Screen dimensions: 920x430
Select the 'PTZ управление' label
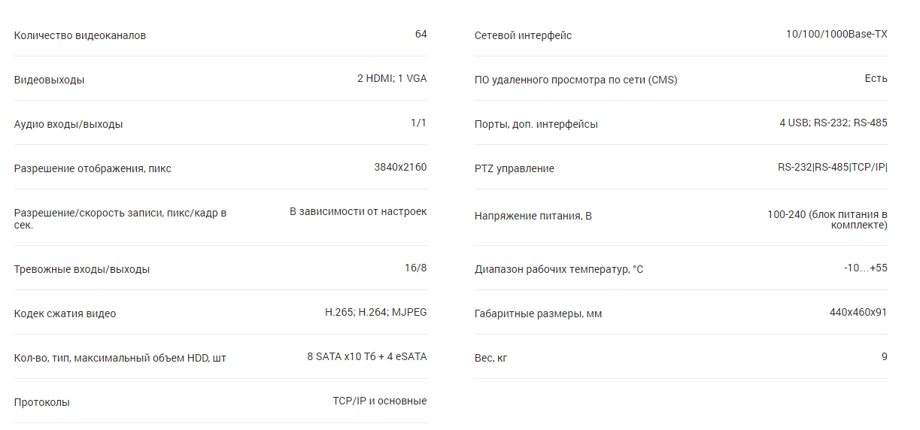[x=515, y=168]
